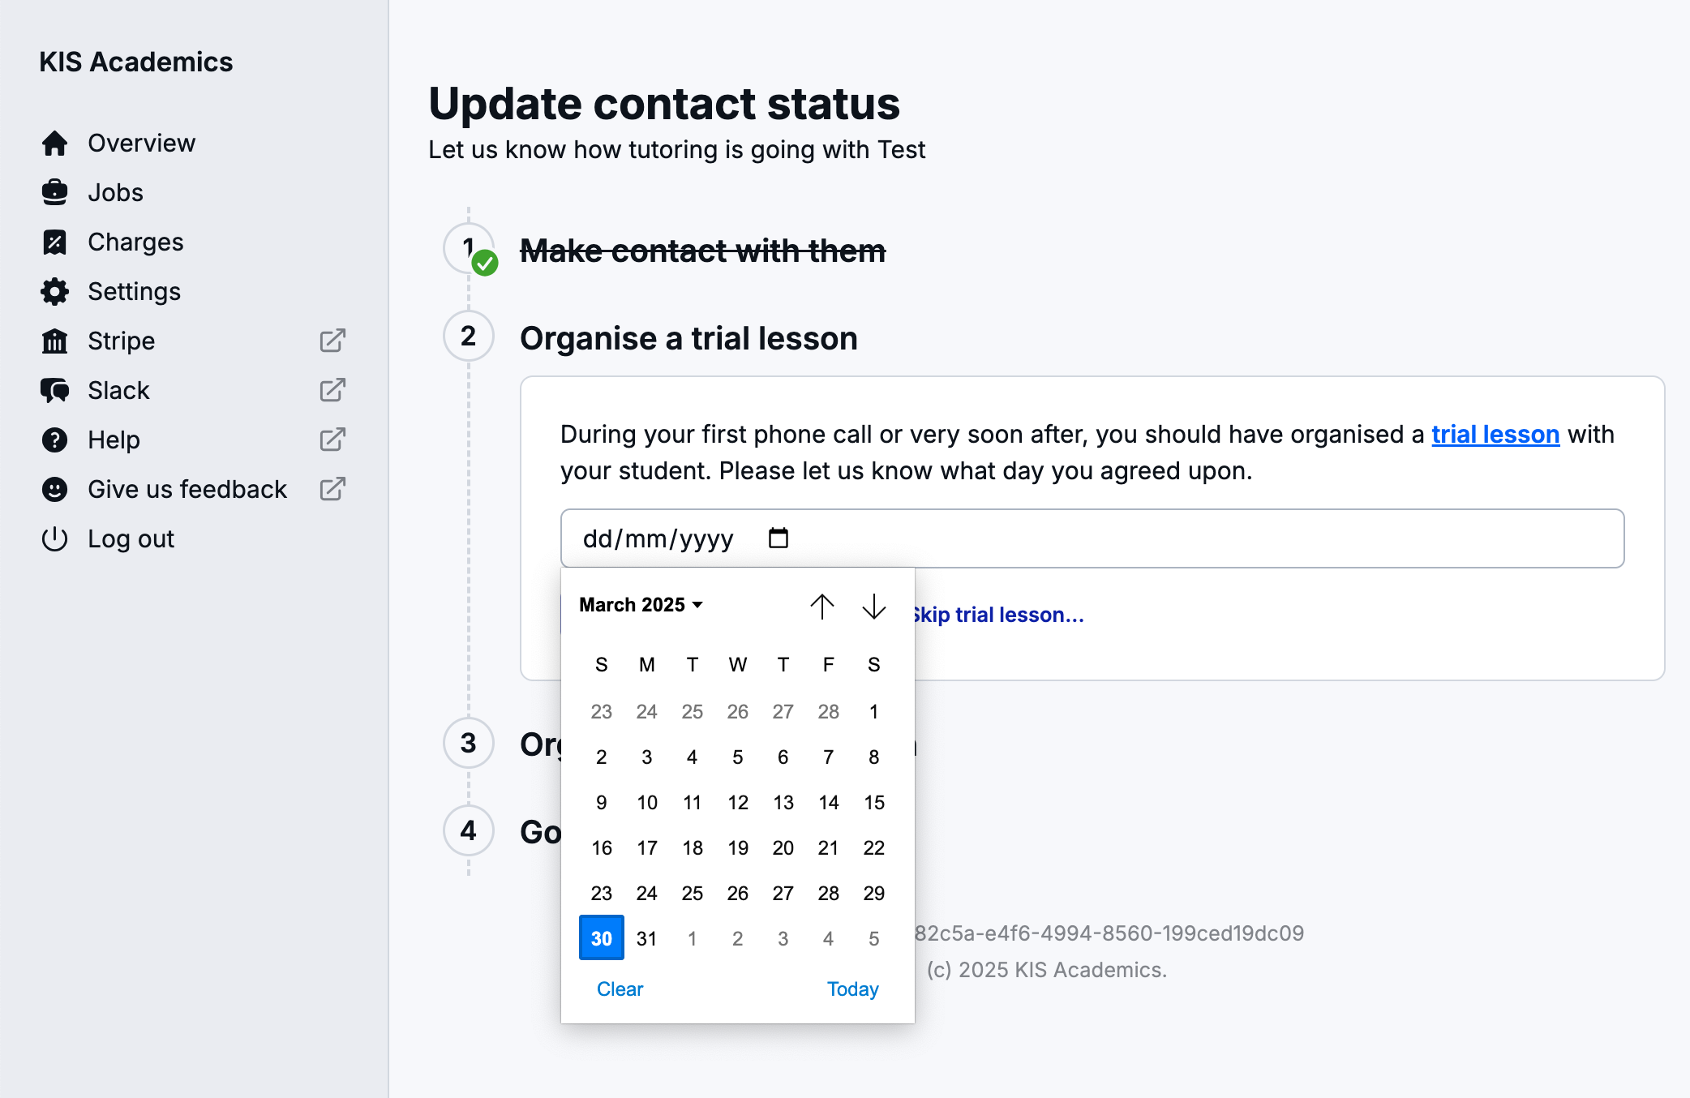Viewport: 1690px width, 1098px height.
Task: Click the Today button in calendar
Action: tap(852, 989)
